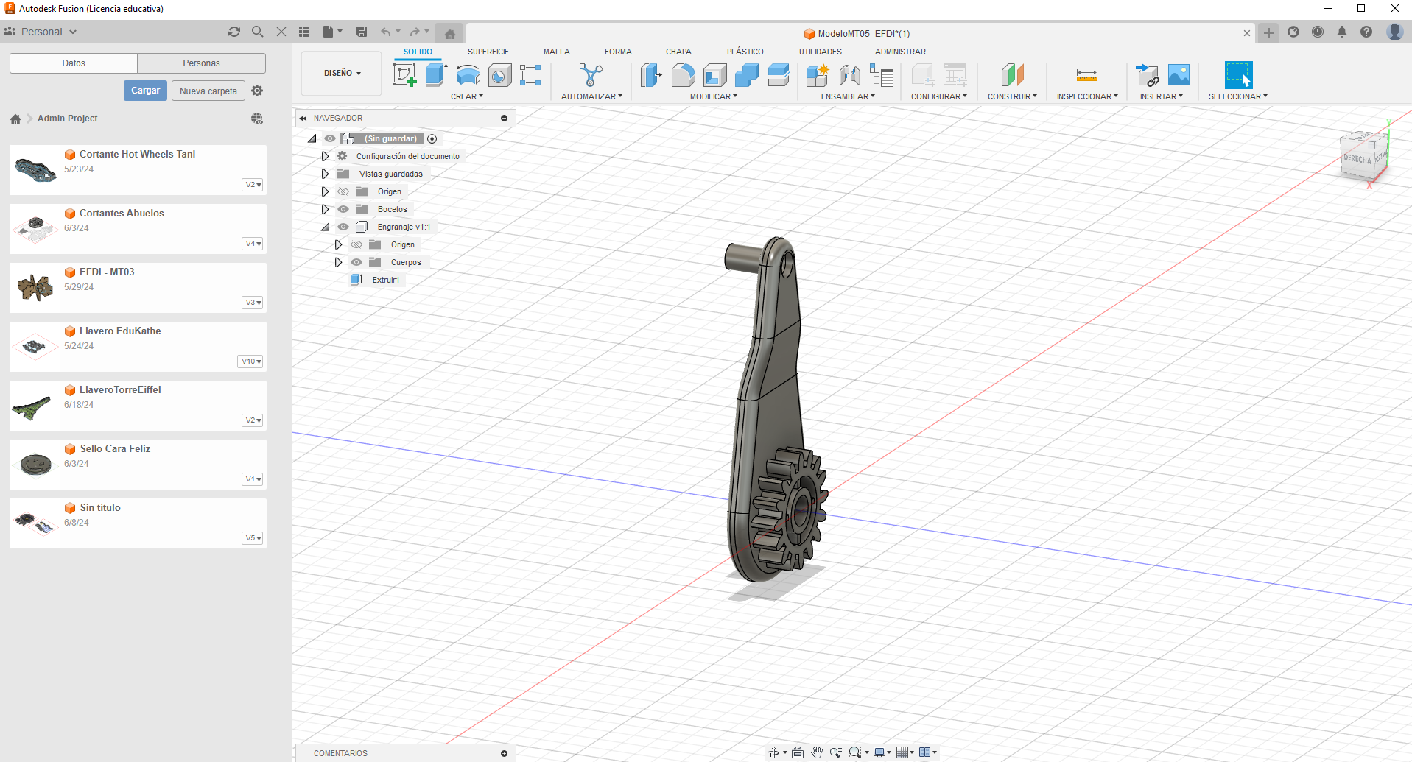1412x762 pixels.
Task: Select the Extrude tool in Crear
Action: tap(436, 75)
